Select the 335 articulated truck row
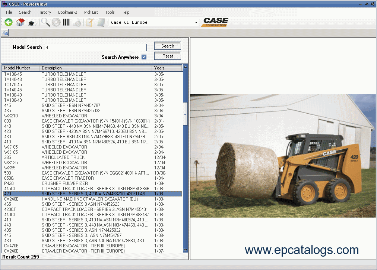The image size is (377, 270). coord(92,157)
